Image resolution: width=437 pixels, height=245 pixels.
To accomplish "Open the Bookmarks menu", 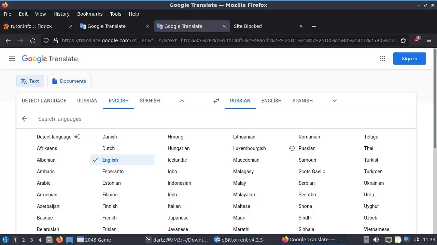I will click(x=90, y=14).
